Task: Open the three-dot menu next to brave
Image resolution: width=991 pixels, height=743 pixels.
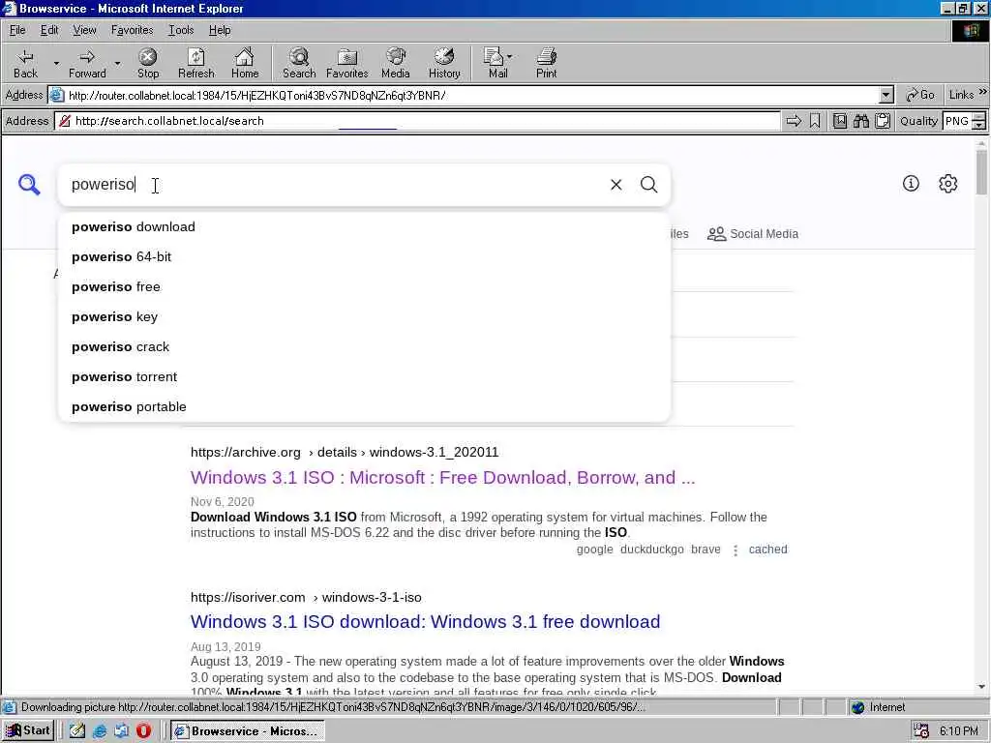Action: 736,550
